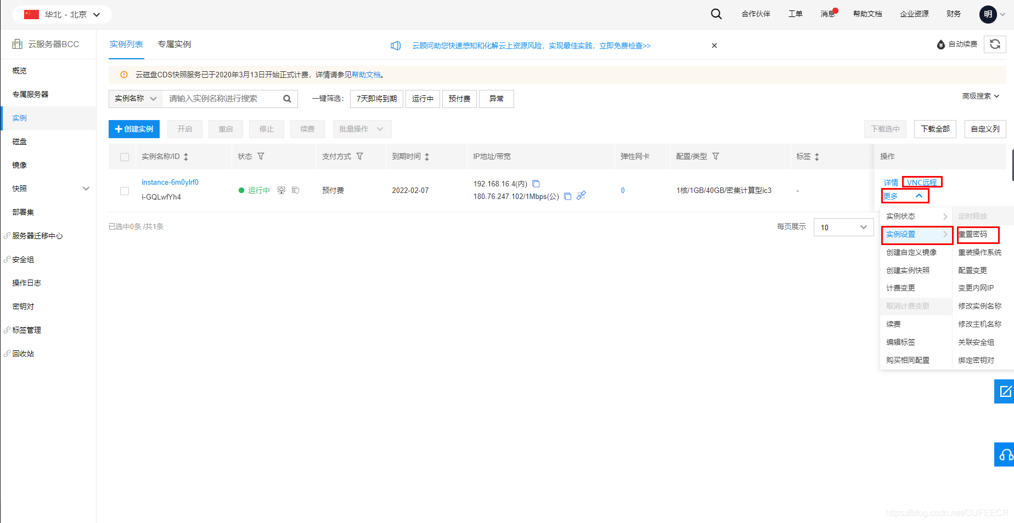
Task: Collapse the 更多 actions menu
Action: coord(905,196)
